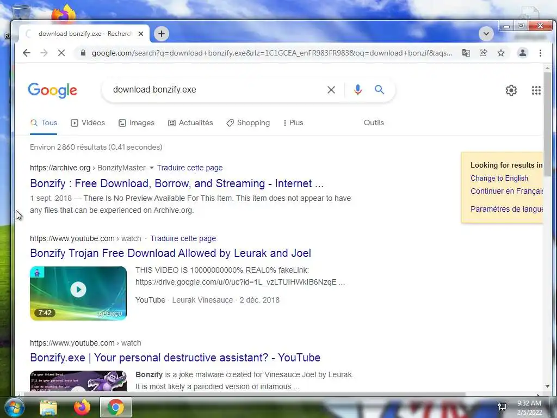Go back to the previous page
This screenshot has height=418, width=557.
(x=27, y=53)
